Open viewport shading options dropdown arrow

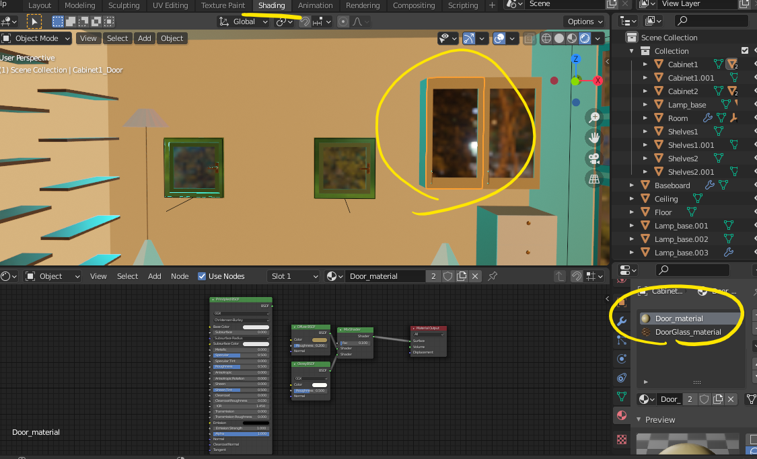point(598,38)
